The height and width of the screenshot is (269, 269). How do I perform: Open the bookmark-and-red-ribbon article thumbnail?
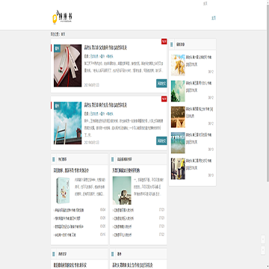click(67, 66)
